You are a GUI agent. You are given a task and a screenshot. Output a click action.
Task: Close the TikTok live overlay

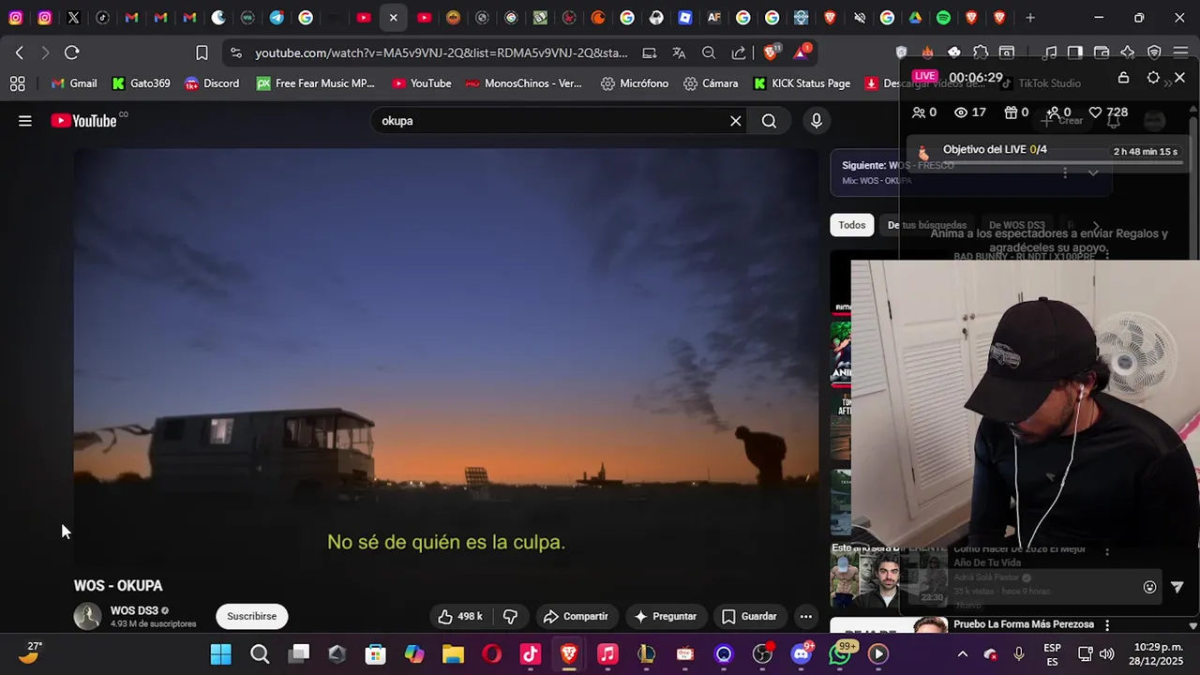(1179, 78)
